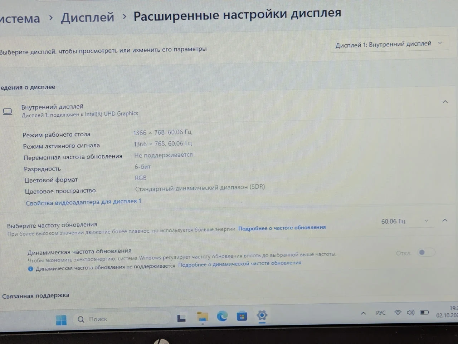The image size is (458, 344).
Task: Select the Не поддерживается value
Action: [x=164, y=155]
